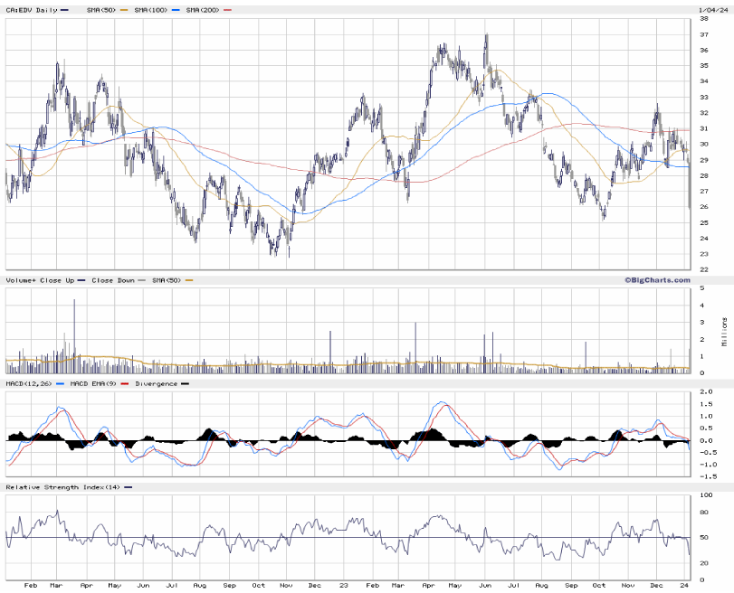Click the SMA(200) legend label
This screenshot has width=734, height=593.
205,9
